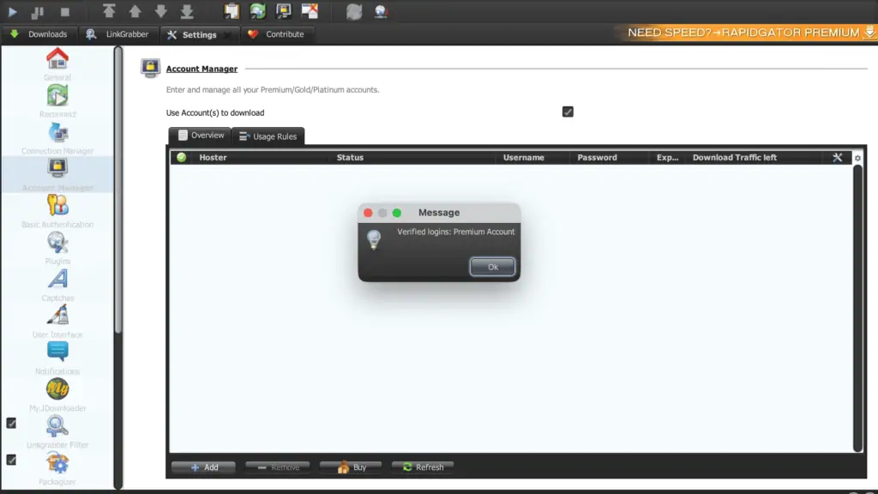Viewport: 878px width, 494px height.
Task: Stop all downloads with stop button
Action: 65,11
